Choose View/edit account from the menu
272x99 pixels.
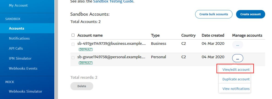[x=236, y=70]
